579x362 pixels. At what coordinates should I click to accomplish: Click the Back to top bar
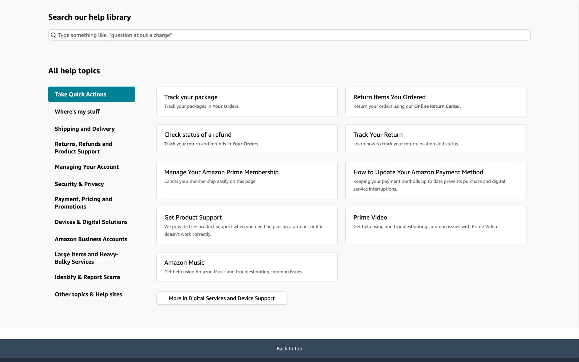289,348
